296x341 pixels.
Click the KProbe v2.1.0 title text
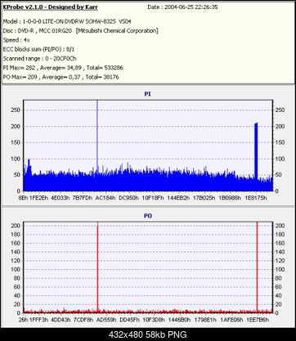pyautogui.click(x=50, y=7)
